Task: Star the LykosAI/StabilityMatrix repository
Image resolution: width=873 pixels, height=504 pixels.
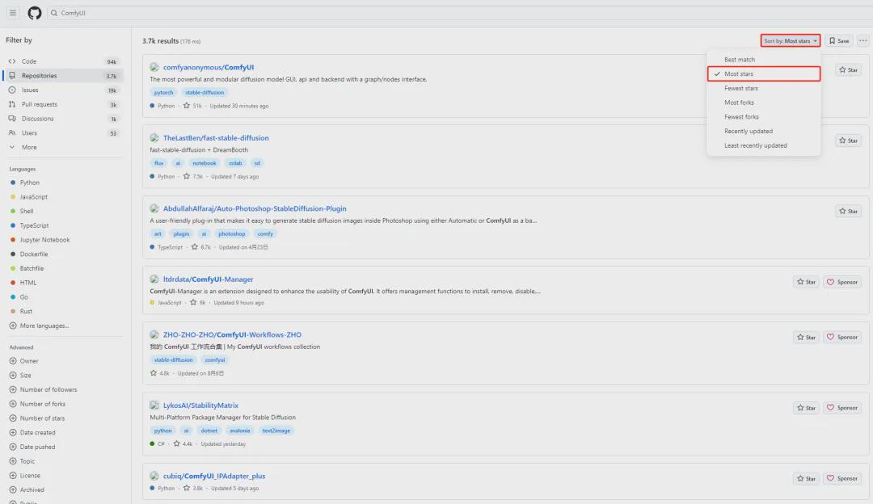Action: (x=806, y=408)
